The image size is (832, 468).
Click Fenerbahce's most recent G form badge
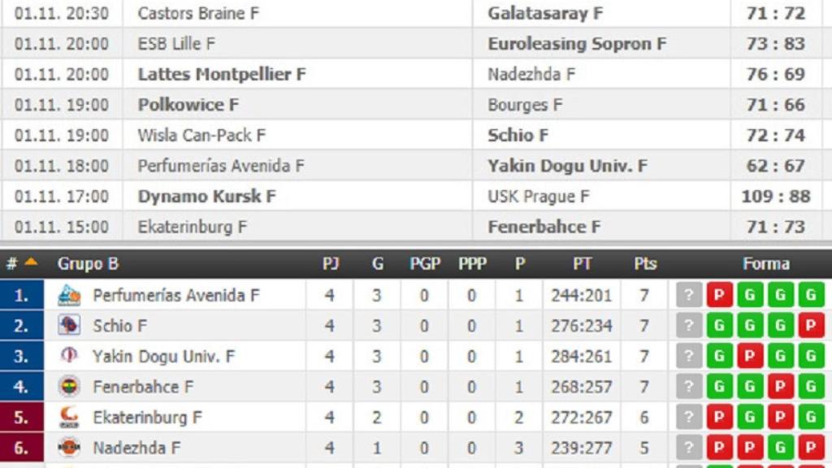pyautogui.click(x=809, y=387)
